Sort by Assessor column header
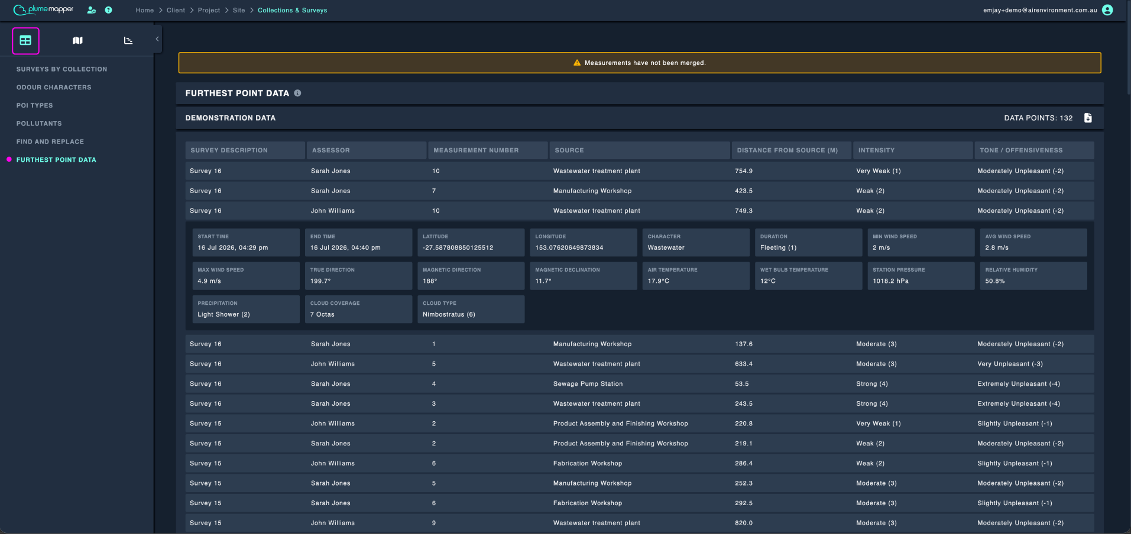 coord(367,150)
